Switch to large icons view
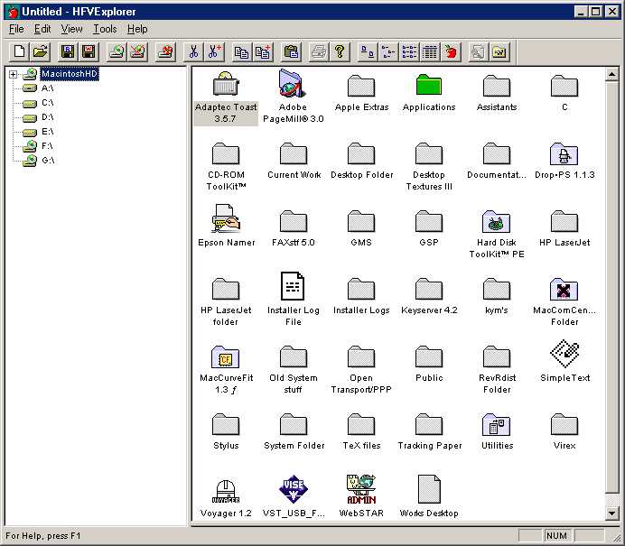Screen dimensions: 625x546 tap(367, 51)
